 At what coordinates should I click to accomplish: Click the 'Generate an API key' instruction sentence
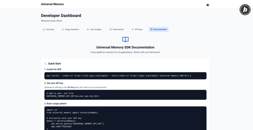(76, 87)
